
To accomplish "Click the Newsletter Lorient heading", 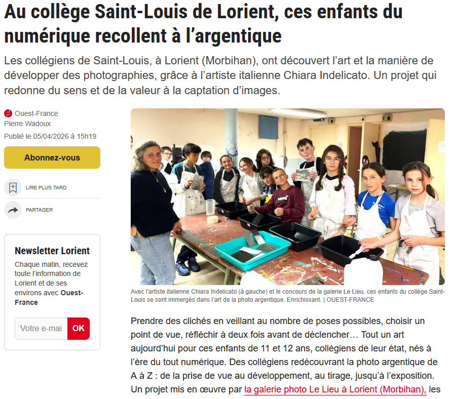I will point(52,251).
